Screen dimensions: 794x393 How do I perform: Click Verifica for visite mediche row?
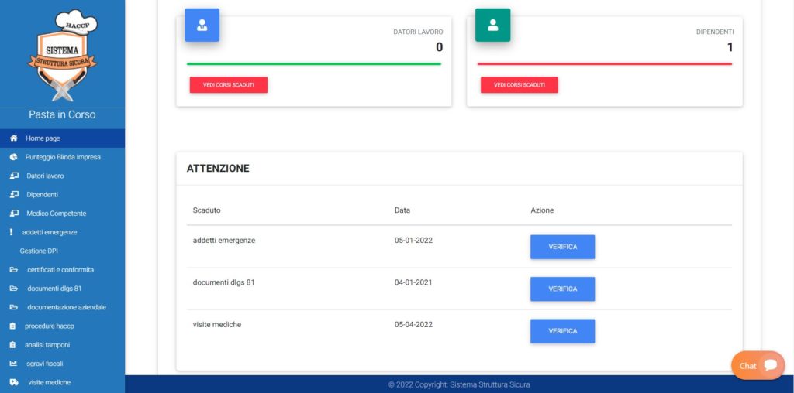tap(563, 331)
